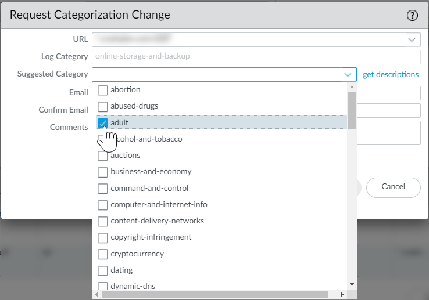Expand the URL dropdown arrow

[412, 40]
